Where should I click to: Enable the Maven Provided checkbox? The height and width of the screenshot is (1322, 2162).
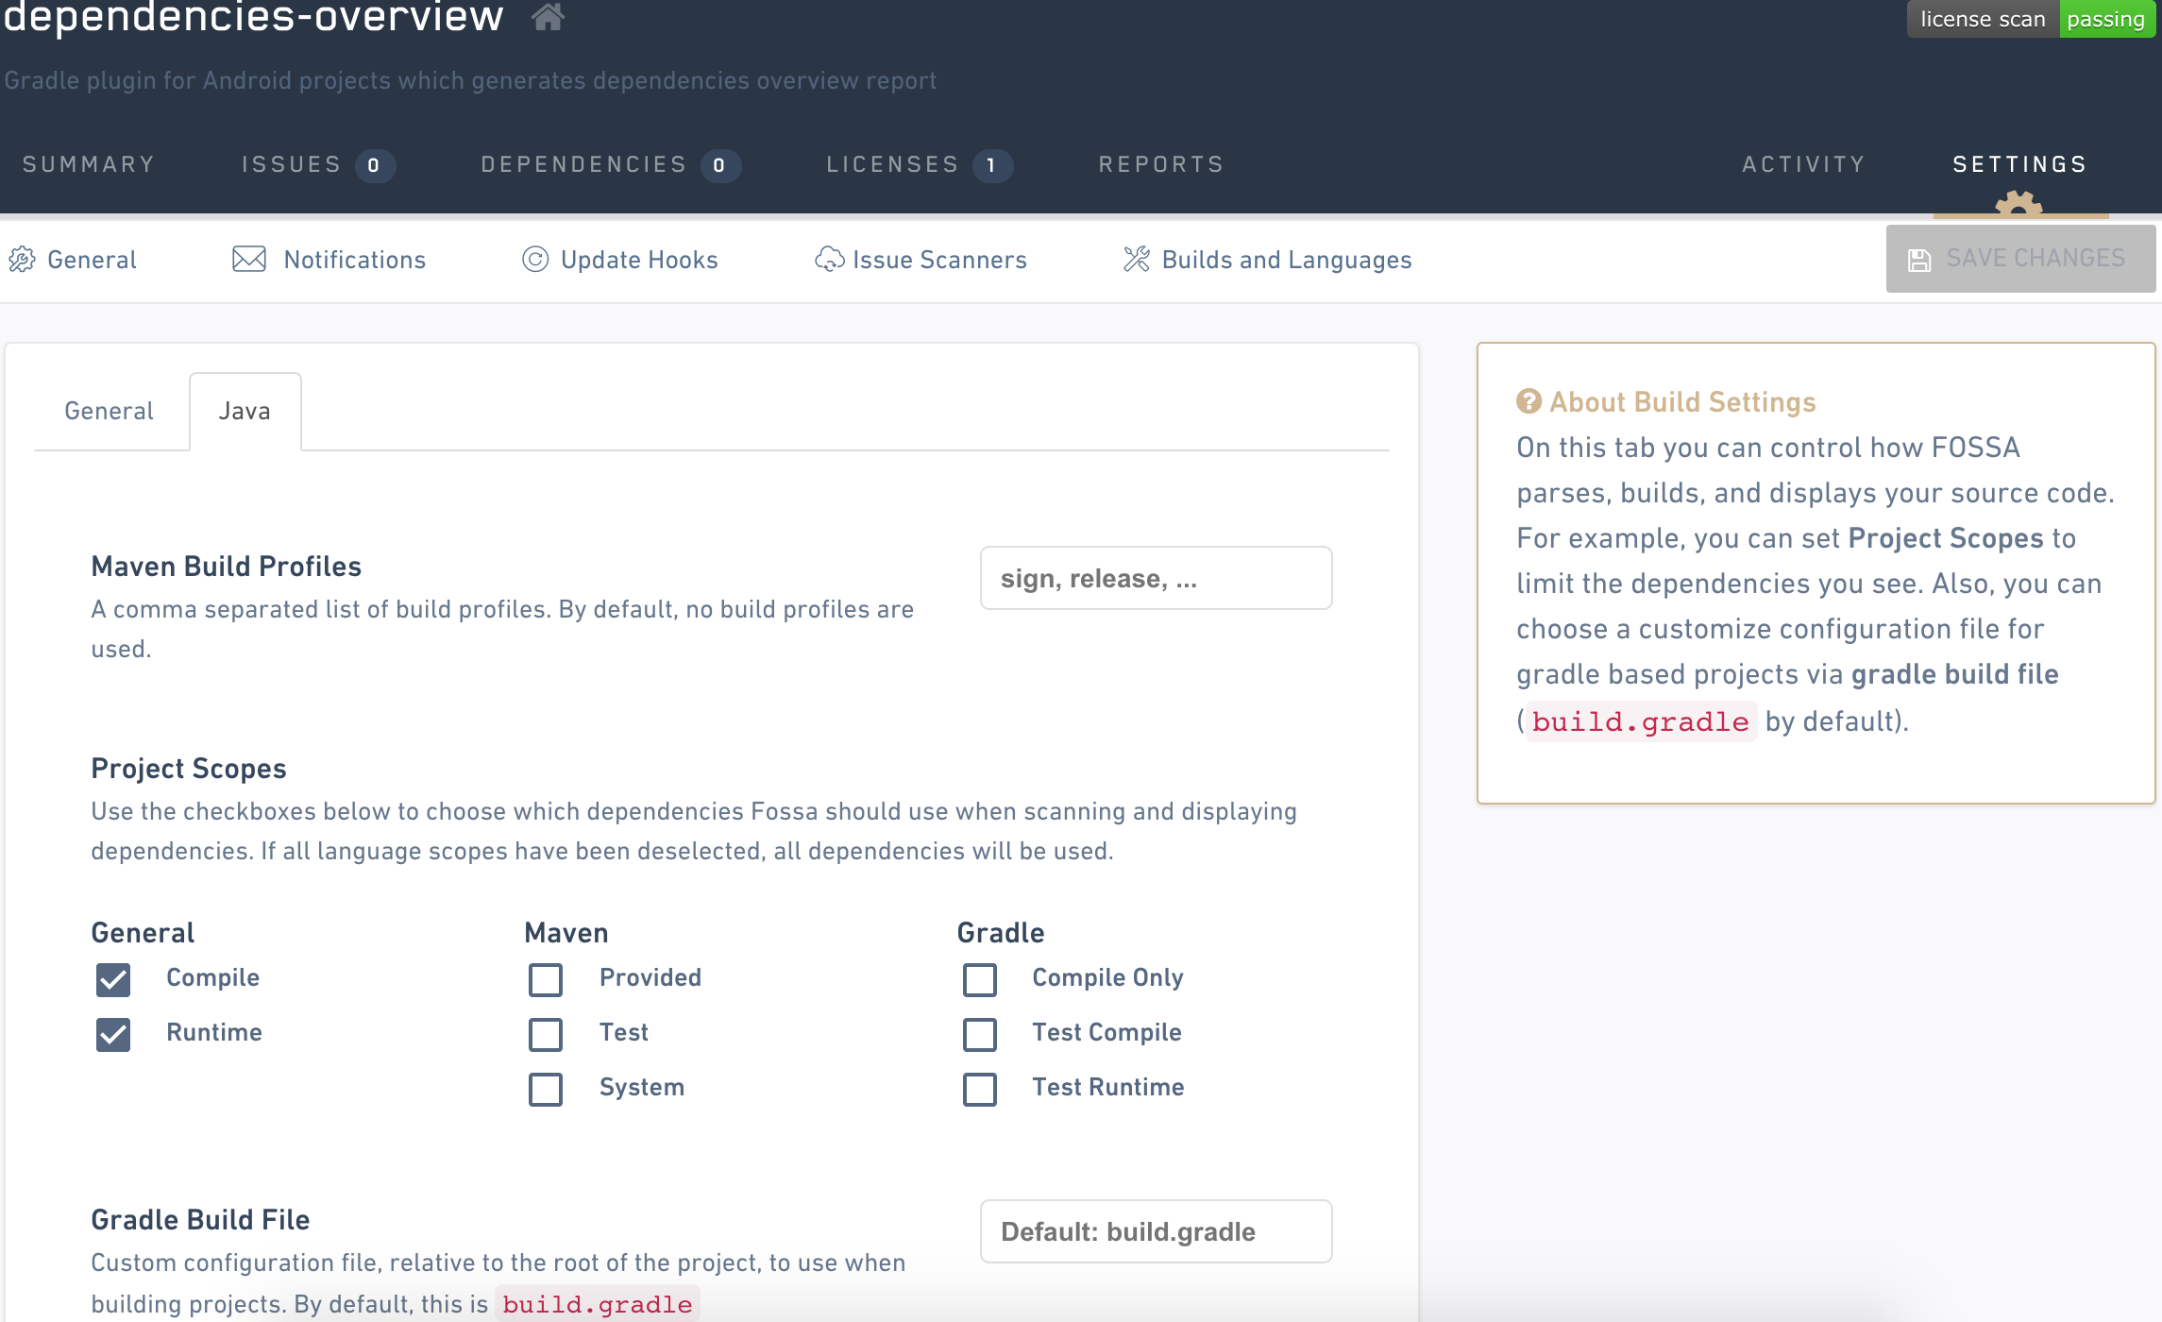546,979
